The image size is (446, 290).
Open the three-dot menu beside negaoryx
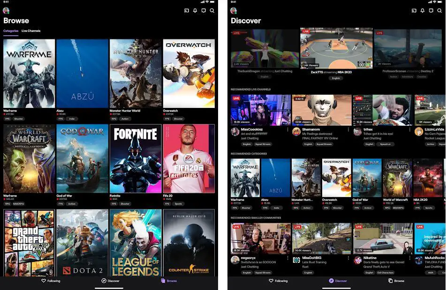point(287,258)
